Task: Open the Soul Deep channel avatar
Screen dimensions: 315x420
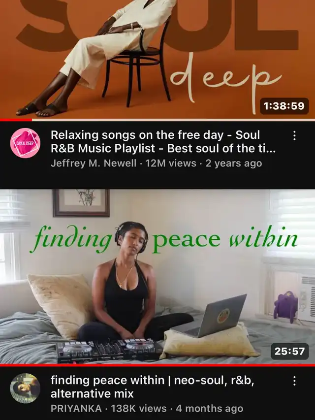Action: tap(25, 143)
